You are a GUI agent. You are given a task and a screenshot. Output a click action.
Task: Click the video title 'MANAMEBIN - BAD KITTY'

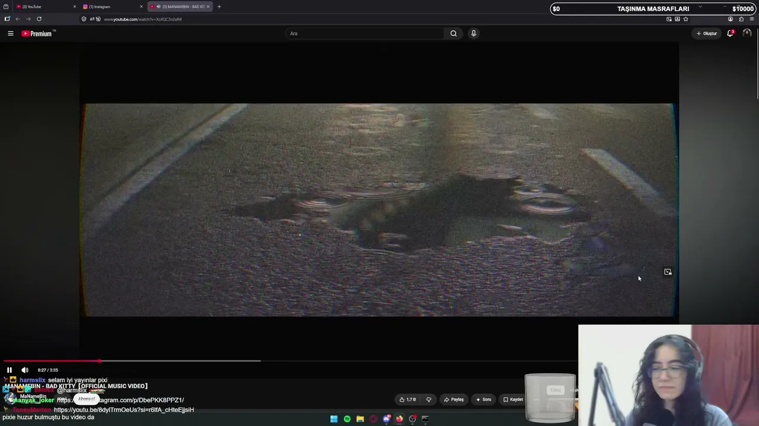click(76, 386)
